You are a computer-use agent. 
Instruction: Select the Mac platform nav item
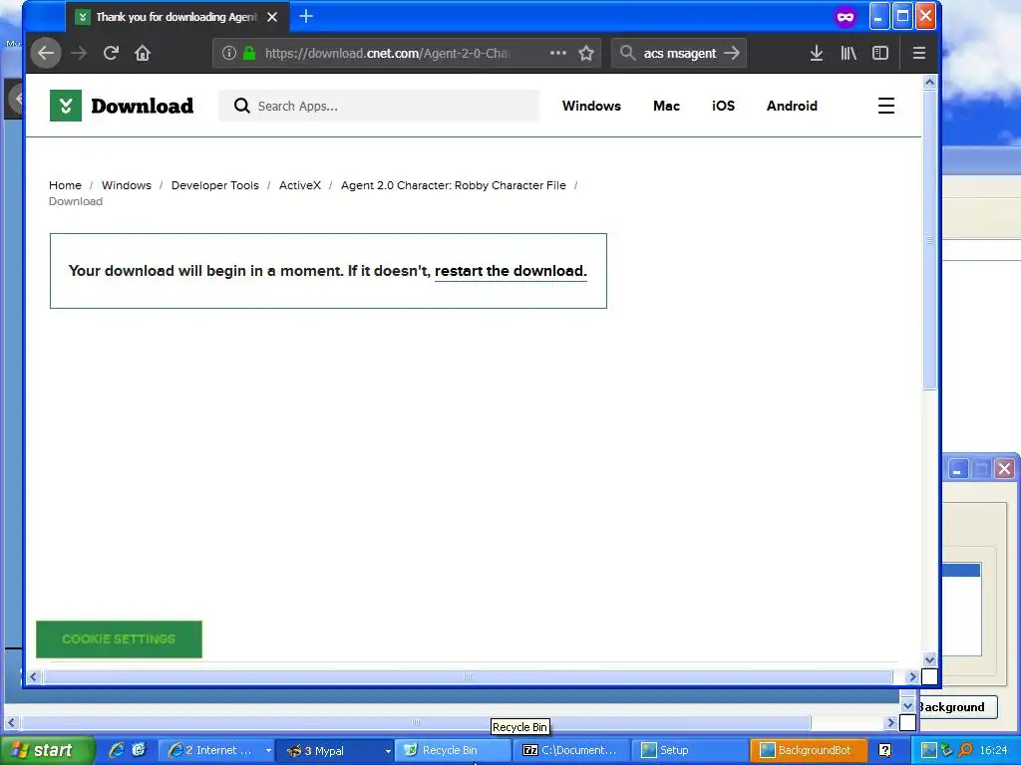(666, 106)
